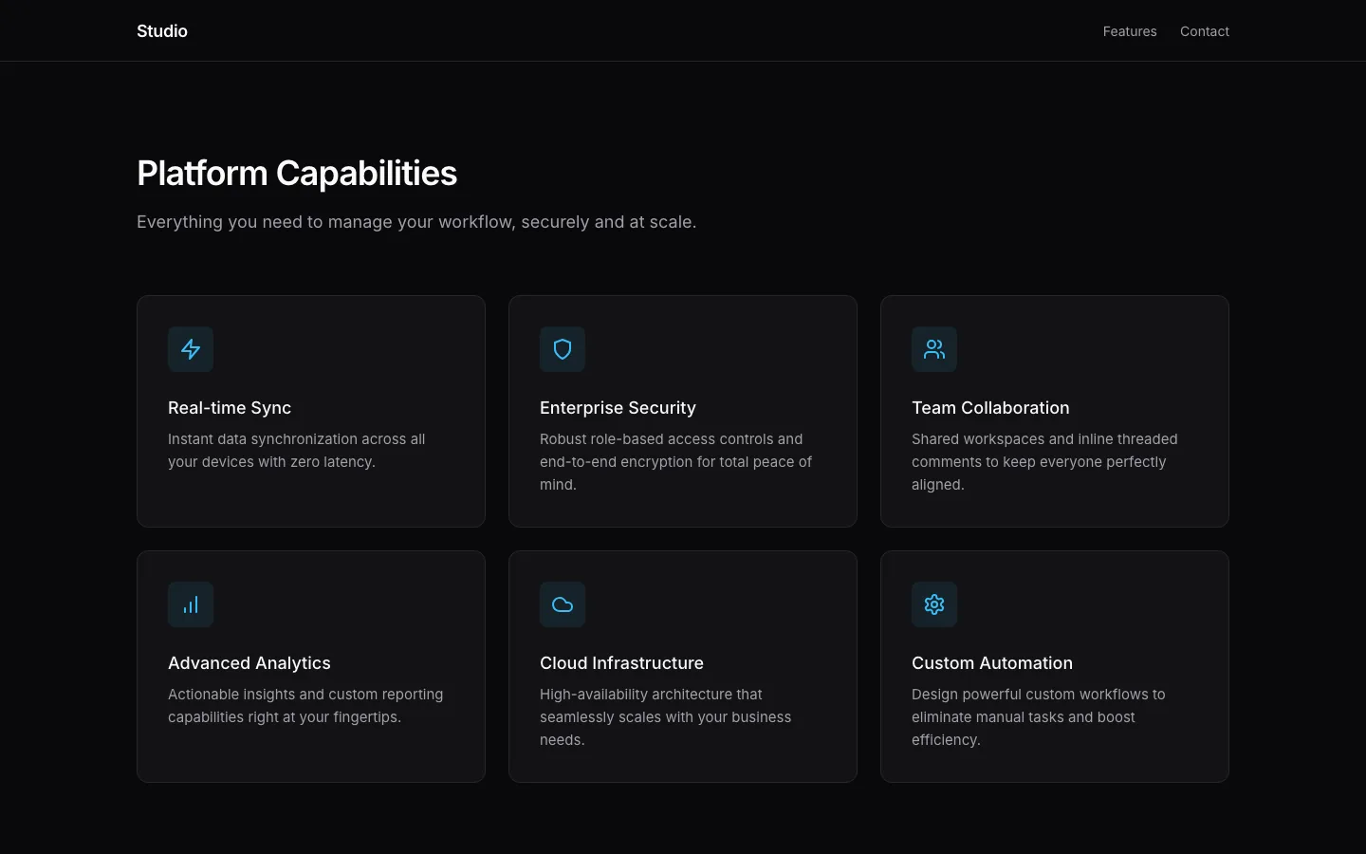
Task: Click the Custom Automation heading
Action: 992,663
